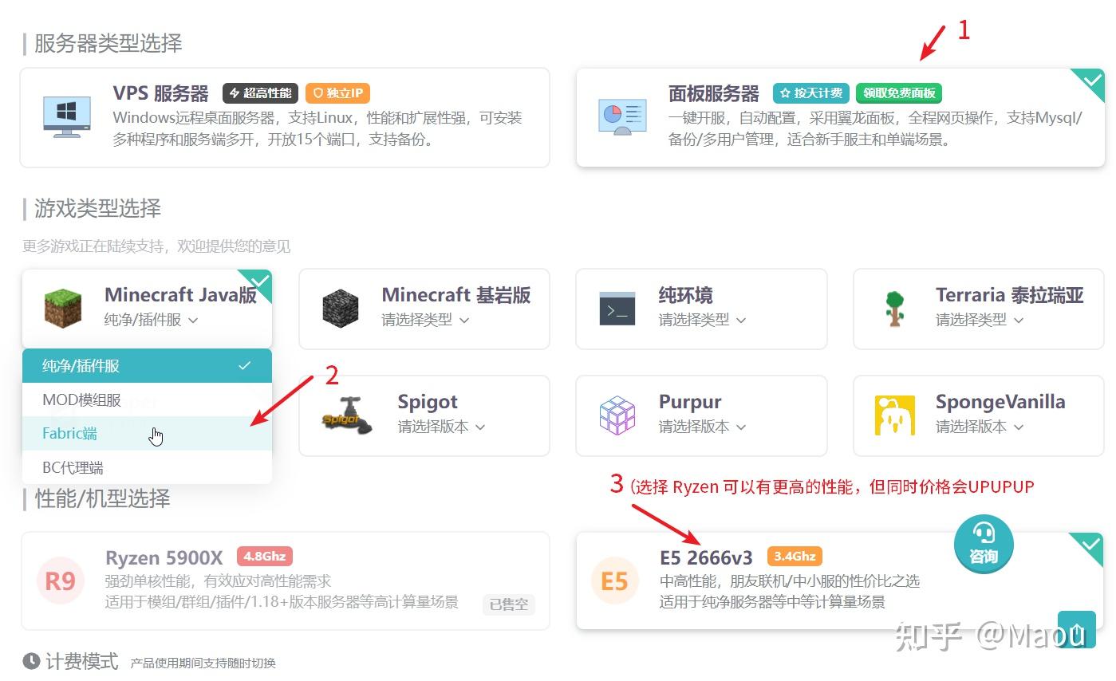1116x681 pixels.
Task: Click the R9 badge on Ryzen 5900X card
Action: tap(60, 581)
